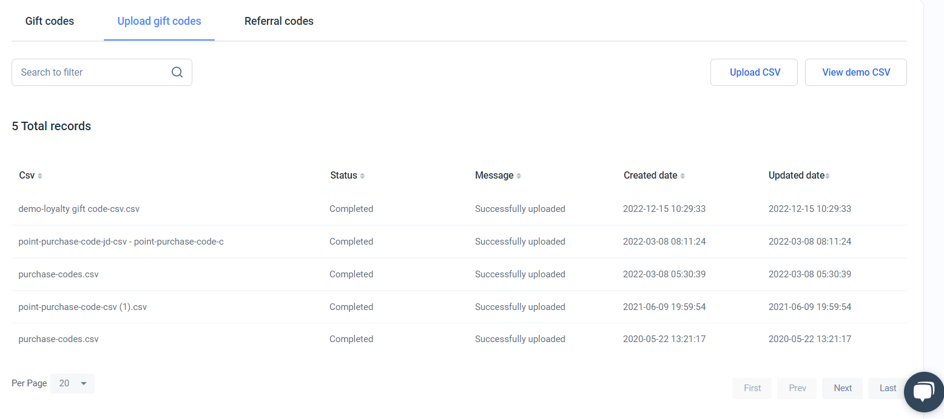Go to the Next page
Image resolution: width=944 pixels, height=419 pixels.
click(x=842, y=388)
